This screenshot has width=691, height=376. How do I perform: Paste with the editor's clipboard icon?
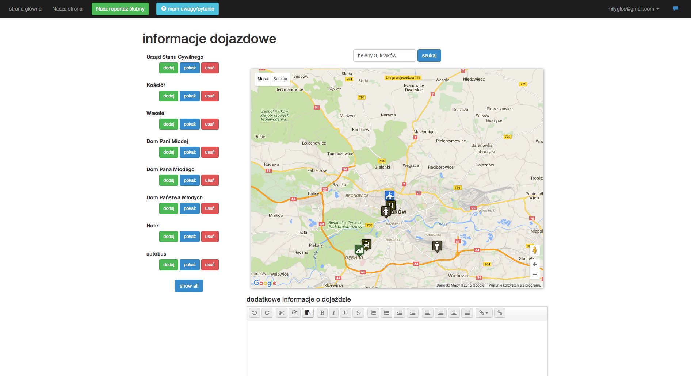(x=308, y=313)
